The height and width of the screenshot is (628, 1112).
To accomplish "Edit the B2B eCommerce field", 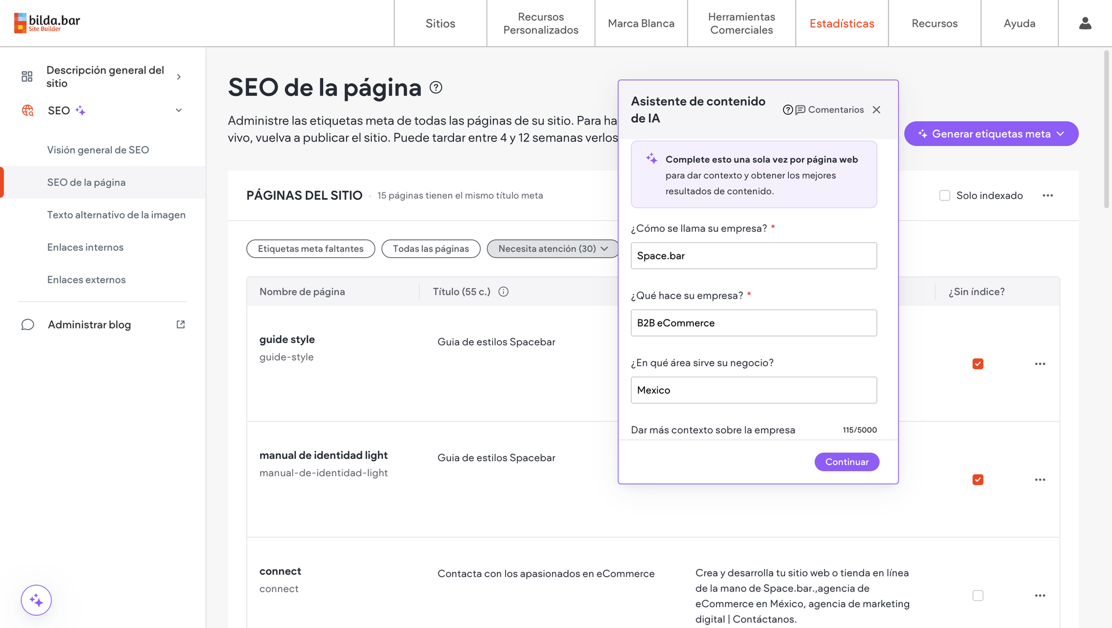I will (x=753, y=323).
